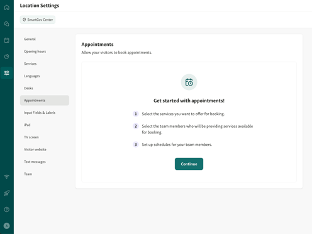Open Visitor website settings
This screenshot has height=234, width=312.
coord(45,149)
